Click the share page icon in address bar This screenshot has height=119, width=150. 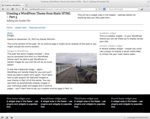tap(99, 9)
